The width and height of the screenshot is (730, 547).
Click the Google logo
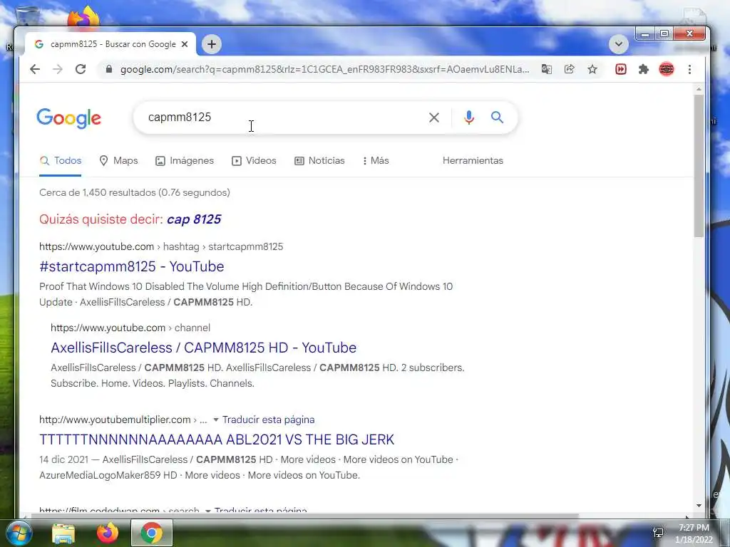pyautogui.click(x=69, y=118)
